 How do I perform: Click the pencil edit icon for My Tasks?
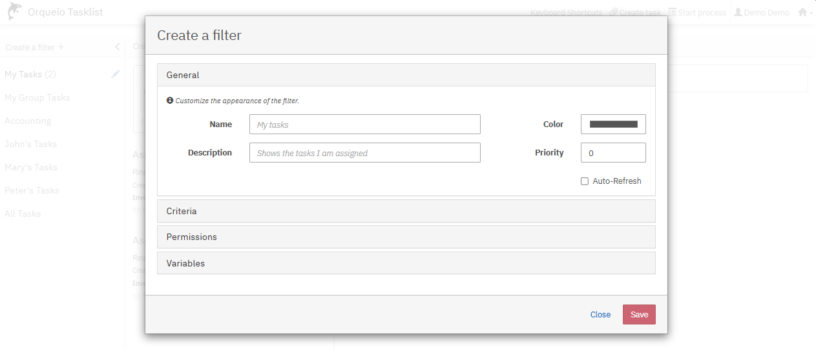click(116, 74)
